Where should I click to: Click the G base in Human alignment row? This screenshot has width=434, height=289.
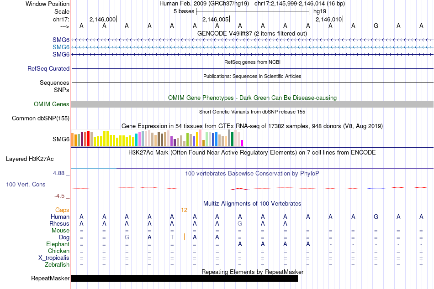[x=376, y=217]
